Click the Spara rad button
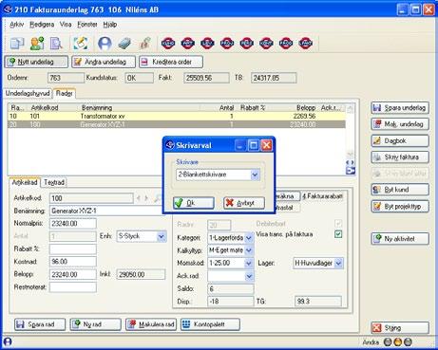This screenshot has height=350, width=438. click(x=40, y=324)
